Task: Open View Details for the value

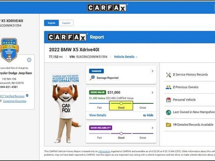Action: tap(97, 115)
